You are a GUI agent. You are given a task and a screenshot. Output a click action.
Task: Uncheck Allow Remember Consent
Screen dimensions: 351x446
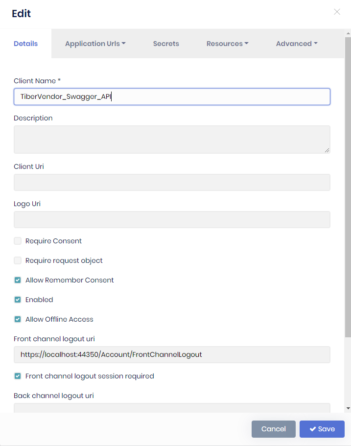click(x=18, y=280)
